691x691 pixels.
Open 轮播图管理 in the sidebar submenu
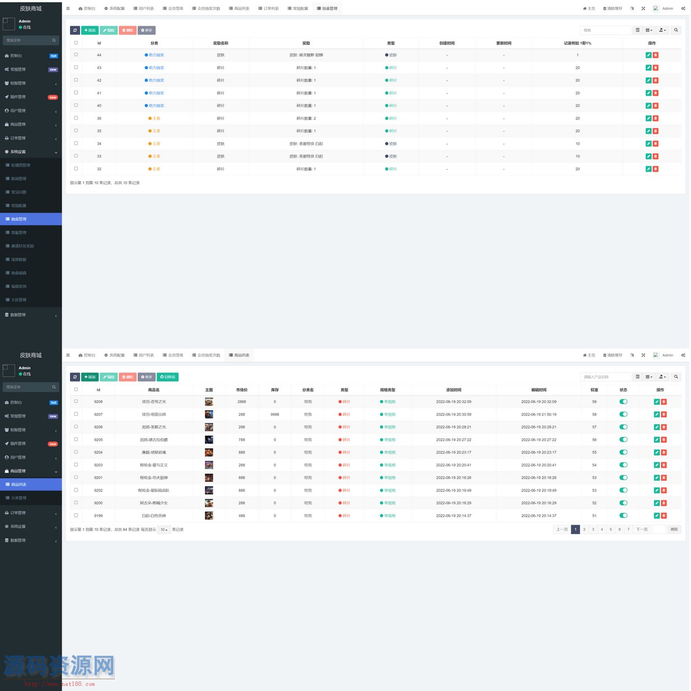click(21, 165)
